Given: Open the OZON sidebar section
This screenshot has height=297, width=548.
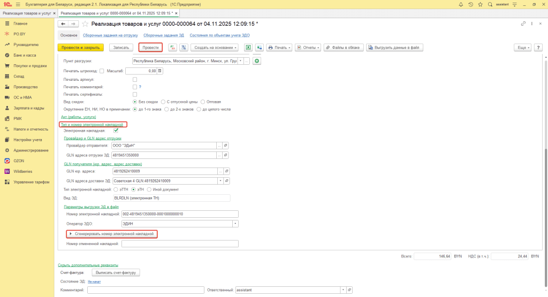Looking at the screenshot, I should coord(19,160).
